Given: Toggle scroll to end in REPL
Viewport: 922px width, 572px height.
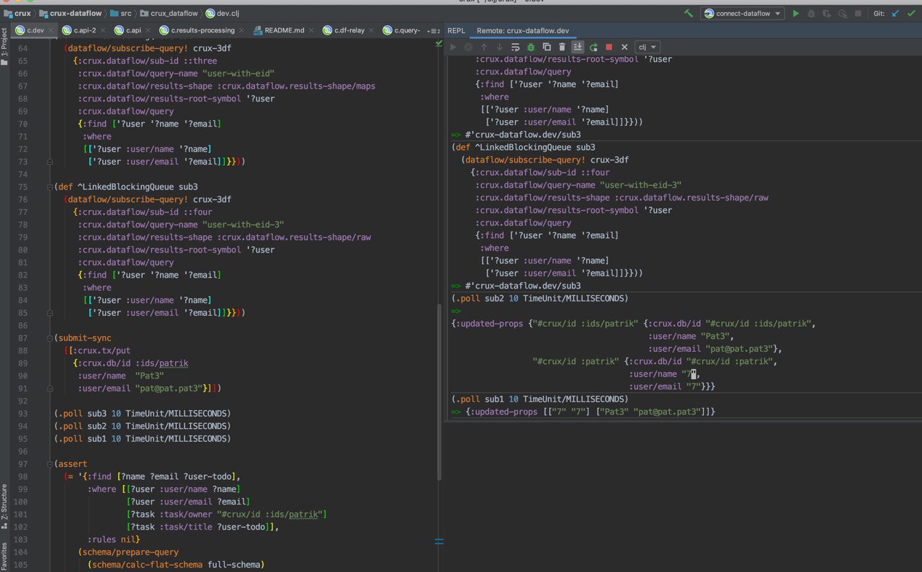Looking at the screenshot, I should point(578,47).
